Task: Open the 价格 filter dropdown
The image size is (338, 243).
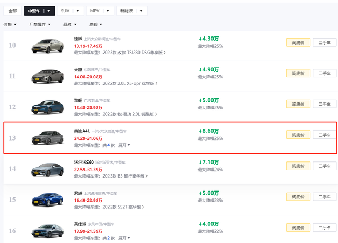Action: [x=10, y=24]
